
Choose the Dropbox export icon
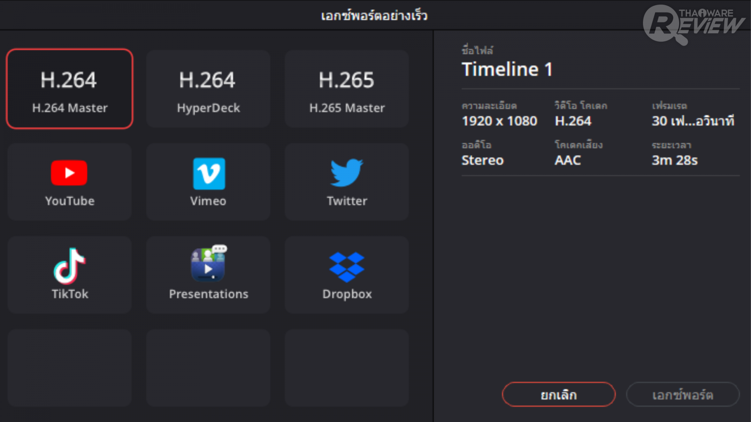[346, 266]
